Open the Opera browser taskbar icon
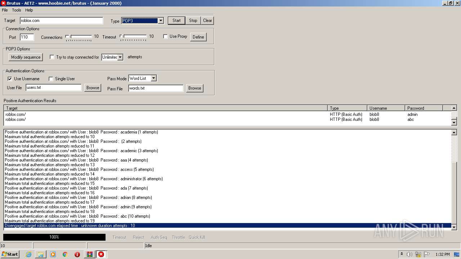The height and width of the screenshot is (259, 461). click(x=77, y=254)
